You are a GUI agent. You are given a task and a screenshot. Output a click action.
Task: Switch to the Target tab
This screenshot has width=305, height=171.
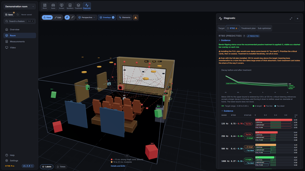221,28
